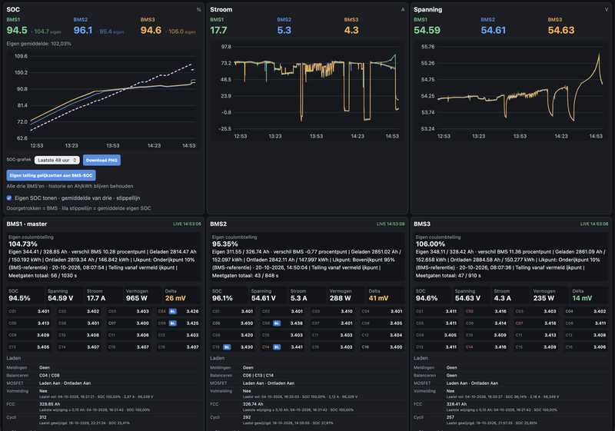The height and width of the screenshot is (431, 615).
Task: Click the BMS3 detail panel title
Action: point(422,224)
